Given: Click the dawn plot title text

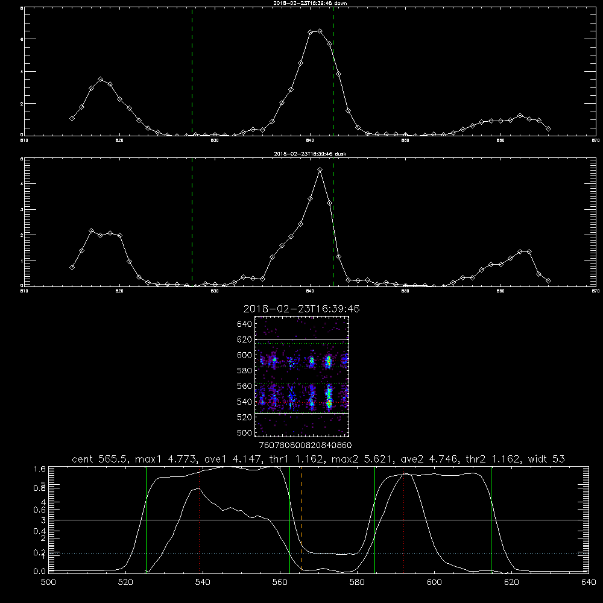Looking at the screenshot, I should pyautogui.click(x=310, y=3).
